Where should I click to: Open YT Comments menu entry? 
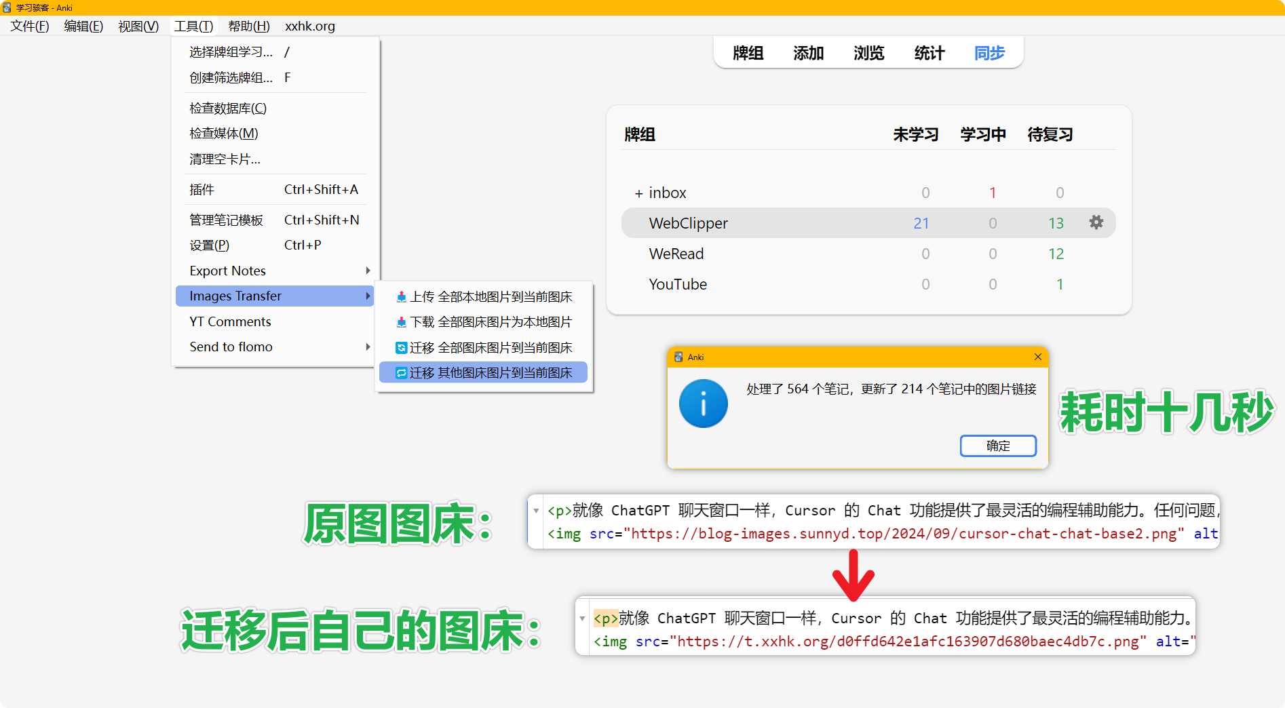click(x=230, y=321)
